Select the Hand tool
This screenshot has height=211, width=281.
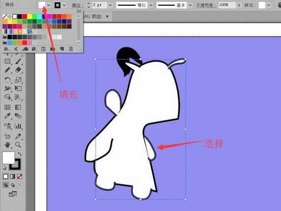[x=7, y=144]
